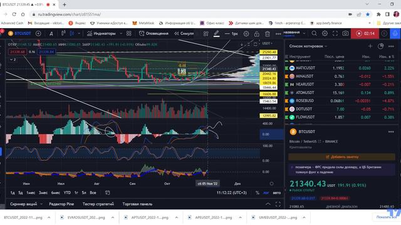Select NEARUSDT in the watchlist
Viewport: 401px width, 225px height.
click(341, 84)
